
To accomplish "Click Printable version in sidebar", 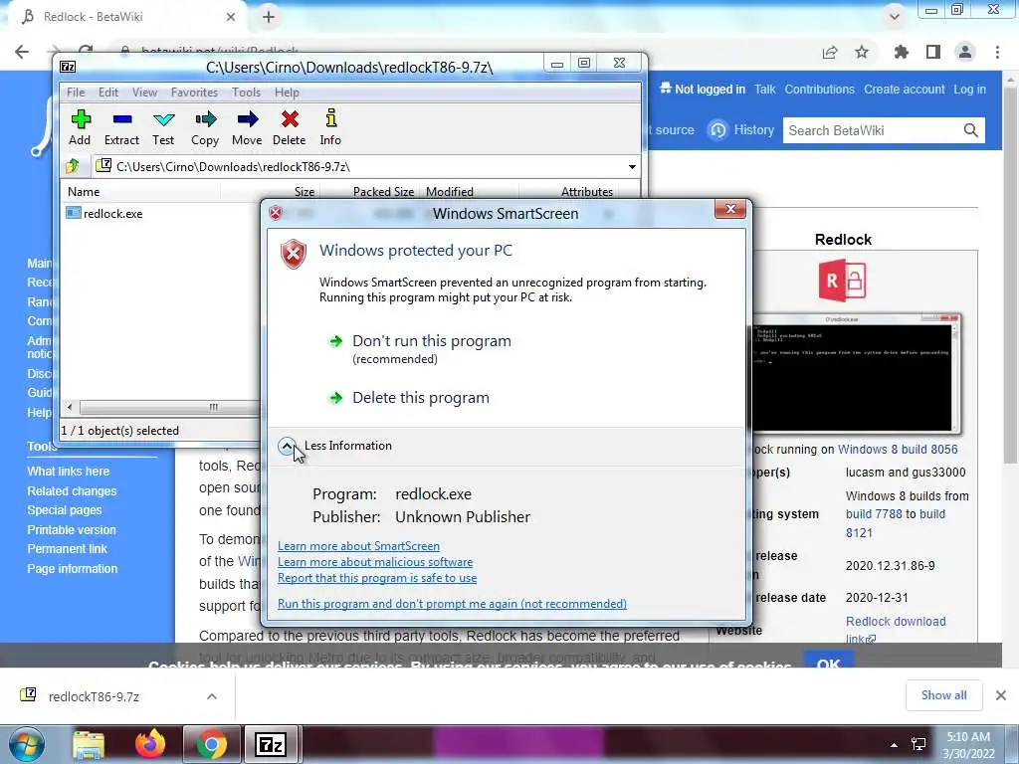I will (x=72, y=530).
